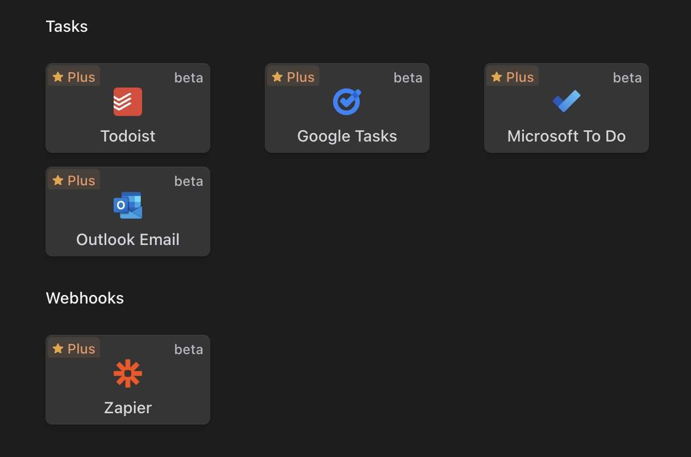Click the beta tag on Zapier card
Viewport: 691px width, 457px height.
(189, 350)
